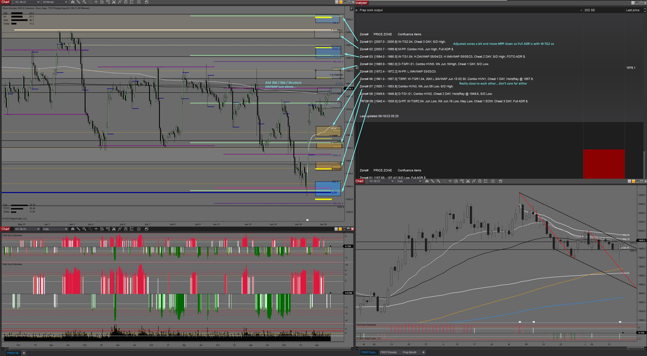Select Zone# 08 [1949.6 - 1946.8] row text
The height and width of the screenshot is (356, 647).
[x=426, y=94]
